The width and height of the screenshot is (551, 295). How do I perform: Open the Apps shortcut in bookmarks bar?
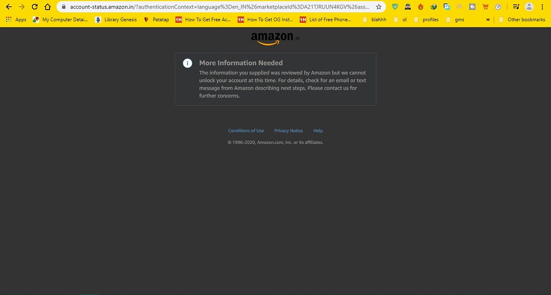[x=16, y=20]
